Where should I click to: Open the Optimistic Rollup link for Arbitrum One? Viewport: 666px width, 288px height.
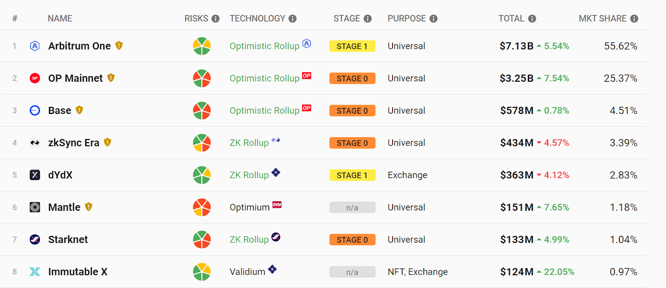(264, 46)
